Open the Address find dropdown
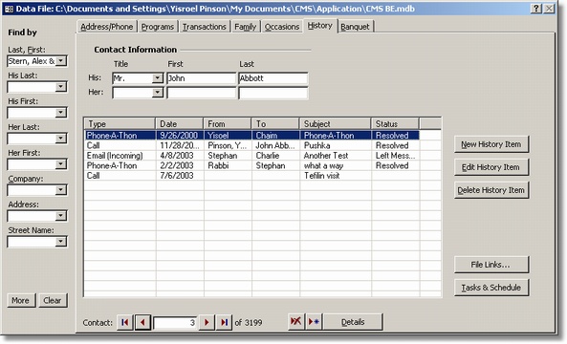567x344 pixels. [x=61, y=216]
